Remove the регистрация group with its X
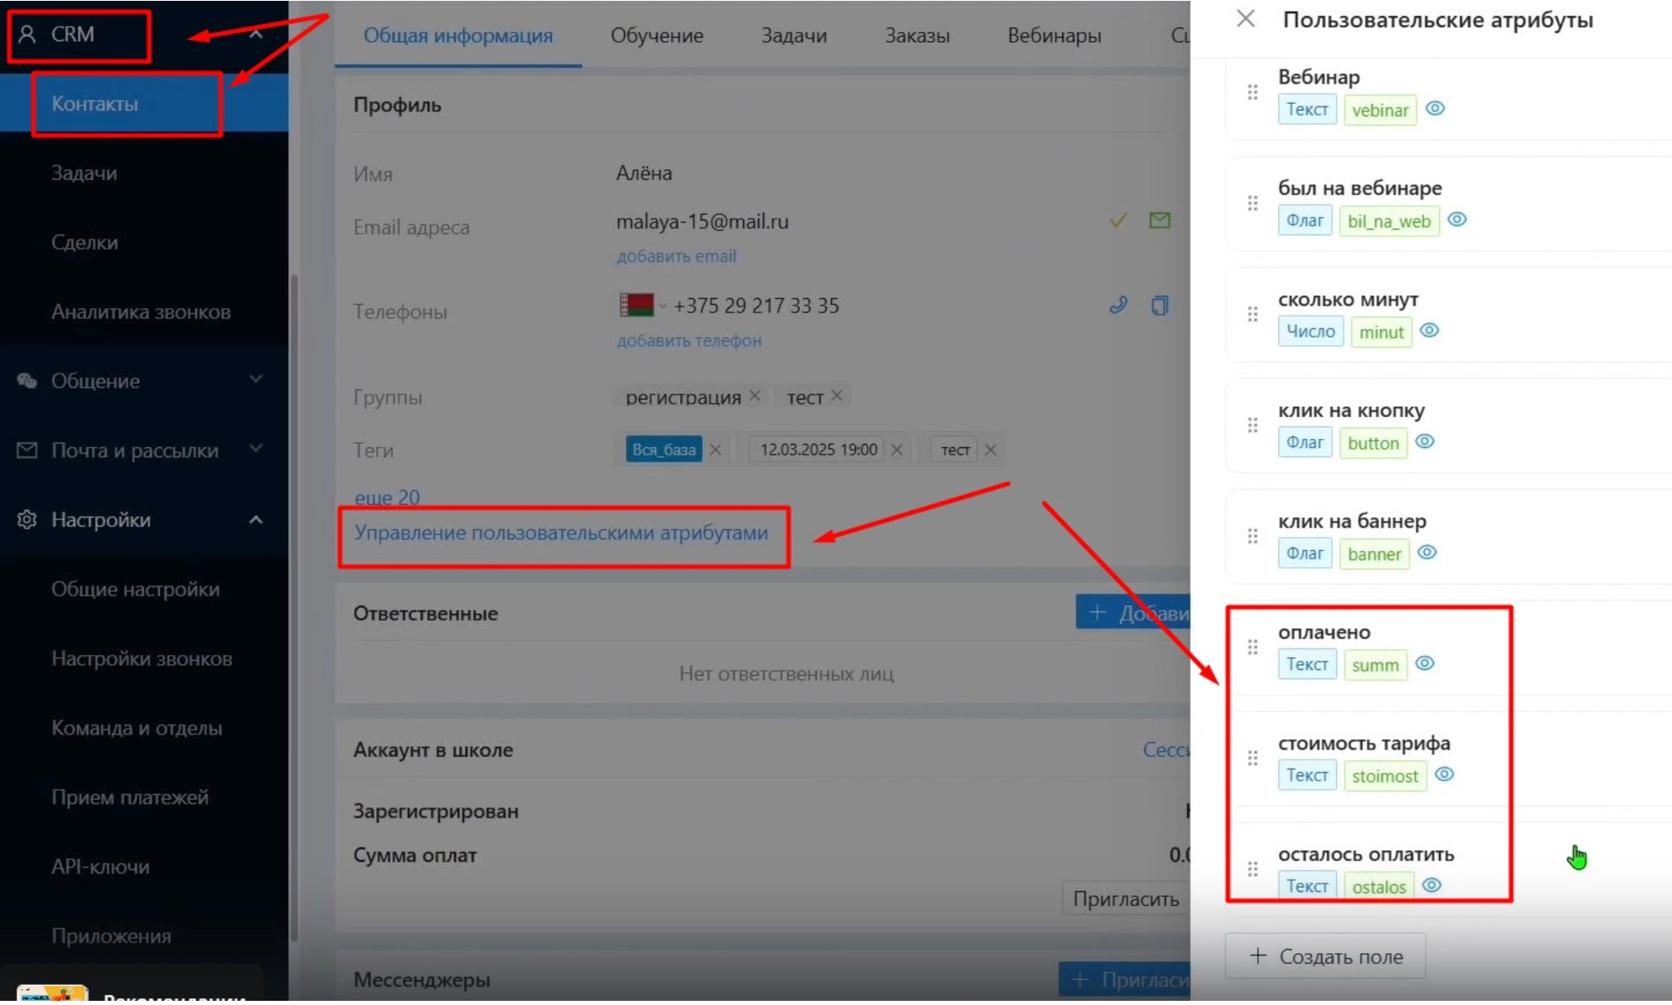1672x1005 pixels. click(755, 395)
